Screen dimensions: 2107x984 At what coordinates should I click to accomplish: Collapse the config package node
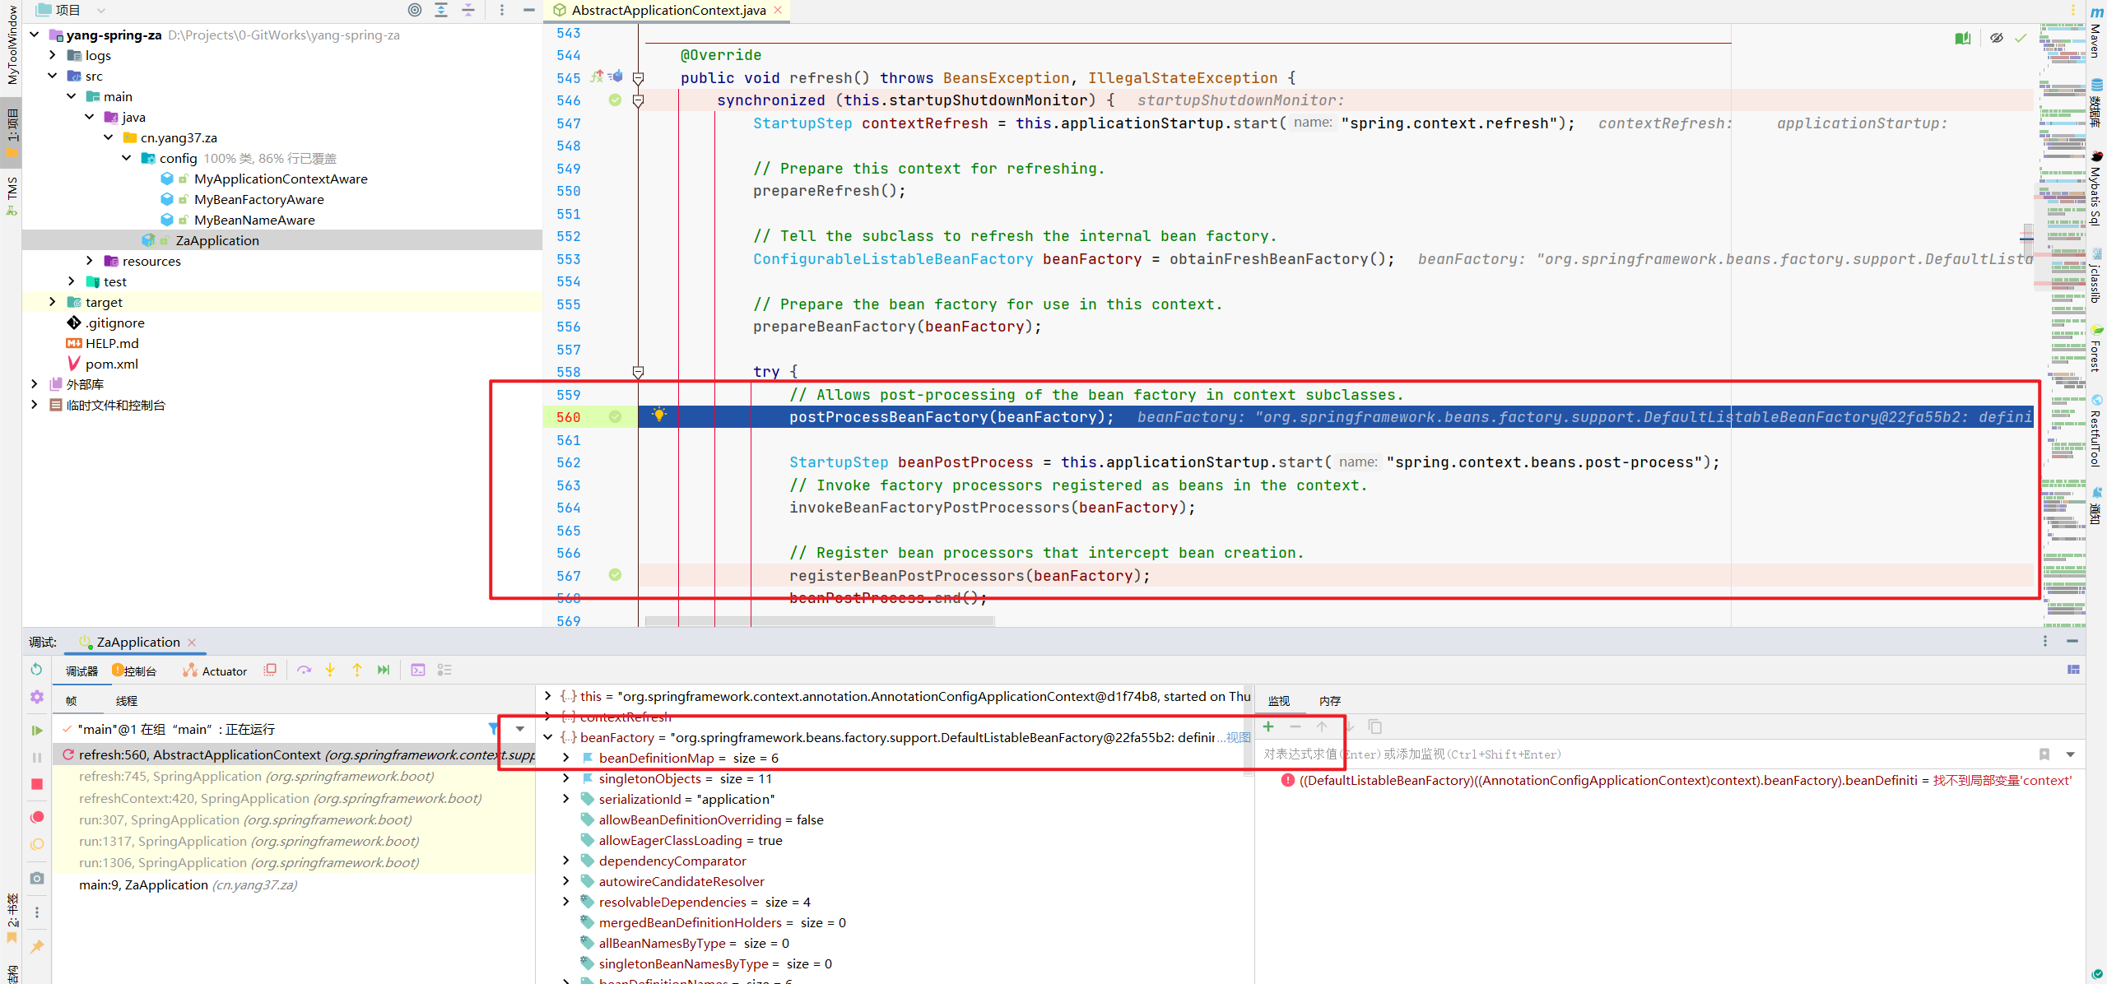point(127,158)
